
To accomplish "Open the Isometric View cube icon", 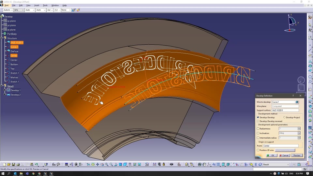I will (125, 164).
